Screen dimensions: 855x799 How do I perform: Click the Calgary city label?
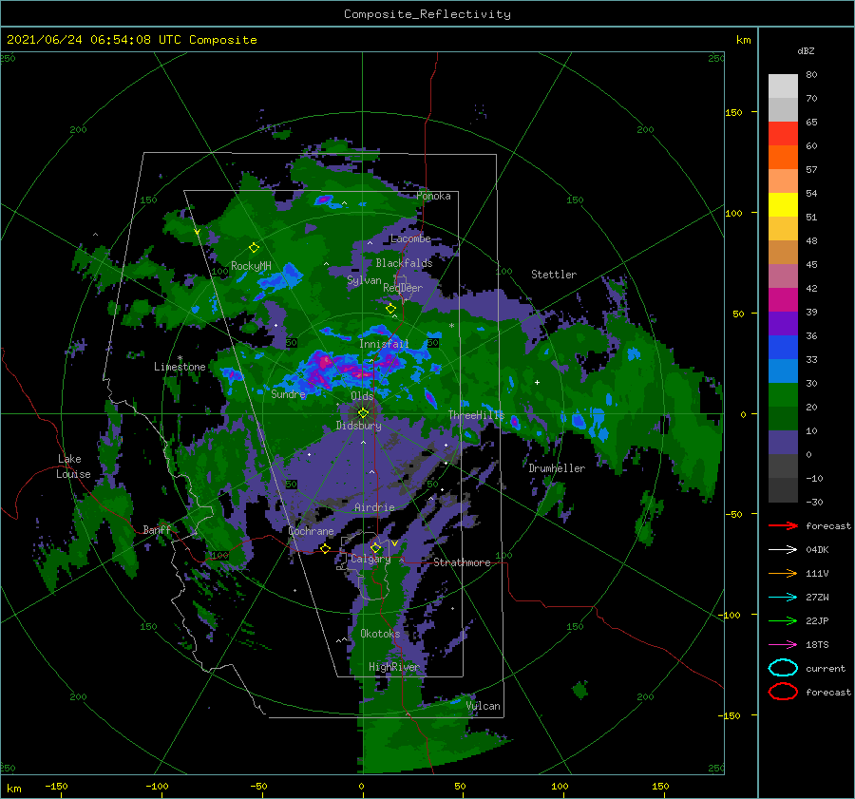370,559
